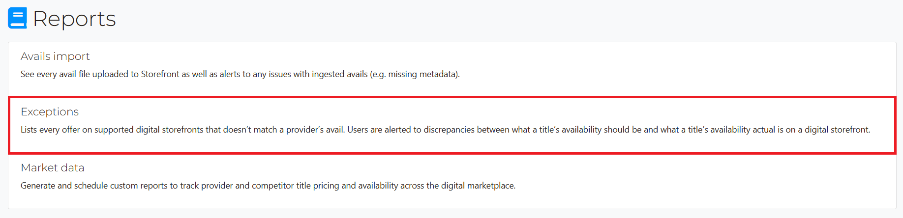This screenshot has height=218, width=903.
Task: Select the red-outlined Exceptions row
Action: point(452,125)
